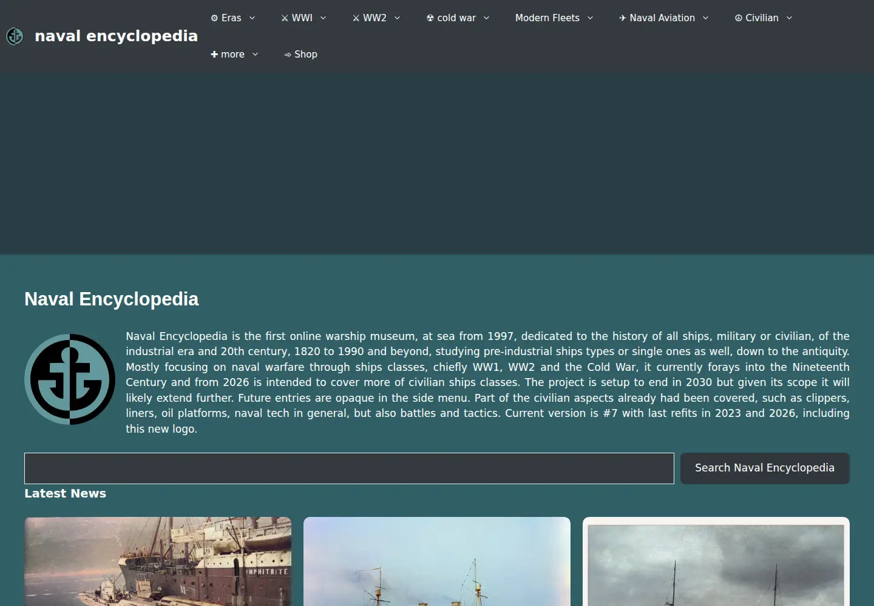This screenshot has width=874, height=606.
Task: Open the cold war menu item
Action: pyautogui.click(x=451, y=18)
